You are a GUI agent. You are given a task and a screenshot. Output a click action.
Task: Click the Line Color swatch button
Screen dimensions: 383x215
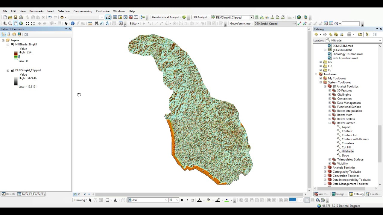pyautogui.click(x=218, y=200)
